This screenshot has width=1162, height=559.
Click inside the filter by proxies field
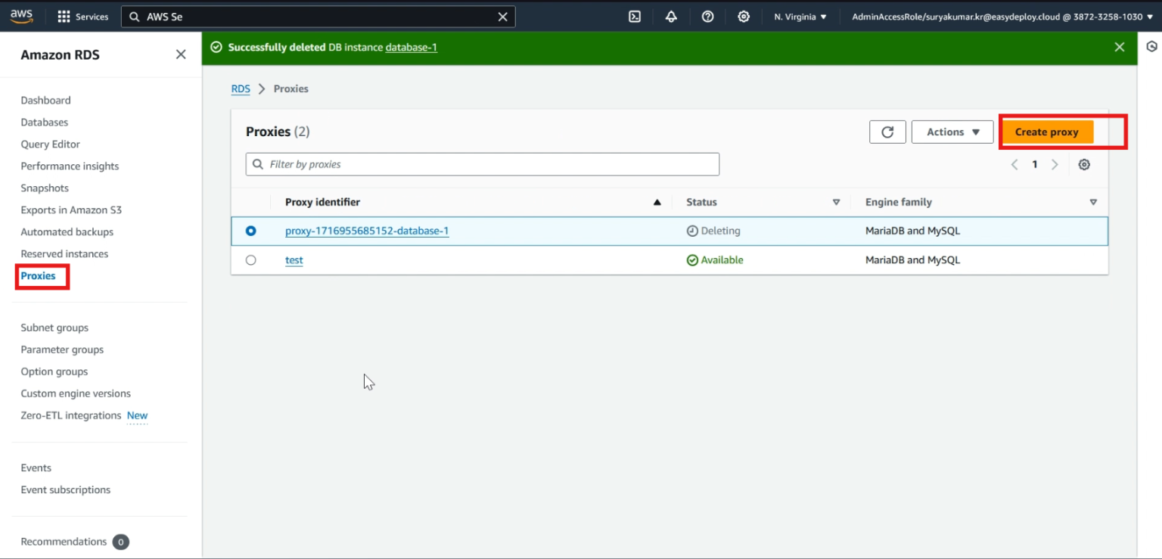tap(482, 163)
